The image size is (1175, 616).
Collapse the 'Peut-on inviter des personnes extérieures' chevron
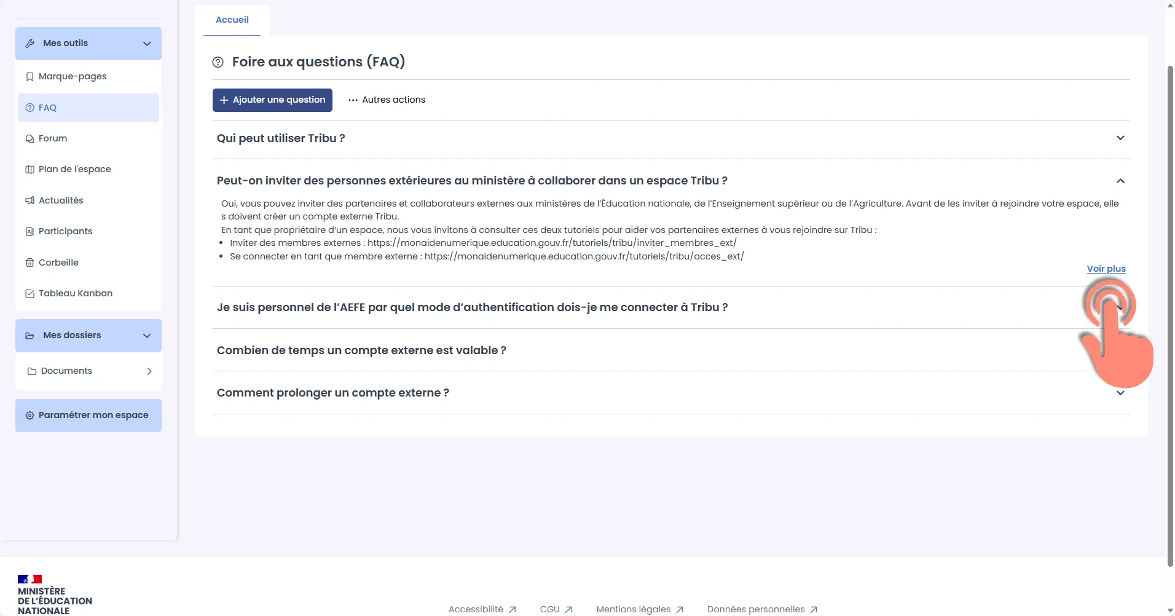[x=1120, y=181]
